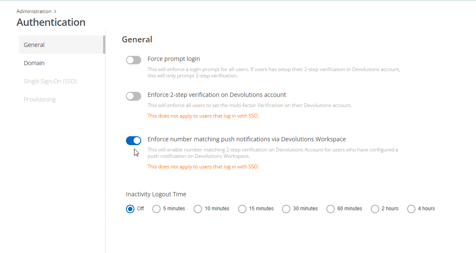This screenshot has width=476, height=253.
Task: Set inactivity logout to 2 hours
Action: 375,209
